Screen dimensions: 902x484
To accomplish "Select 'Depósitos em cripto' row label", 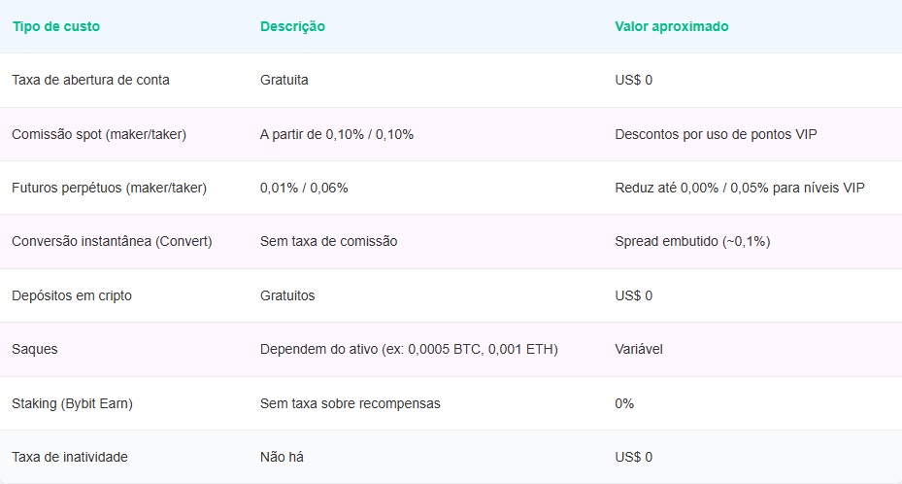I will [71, 295].
